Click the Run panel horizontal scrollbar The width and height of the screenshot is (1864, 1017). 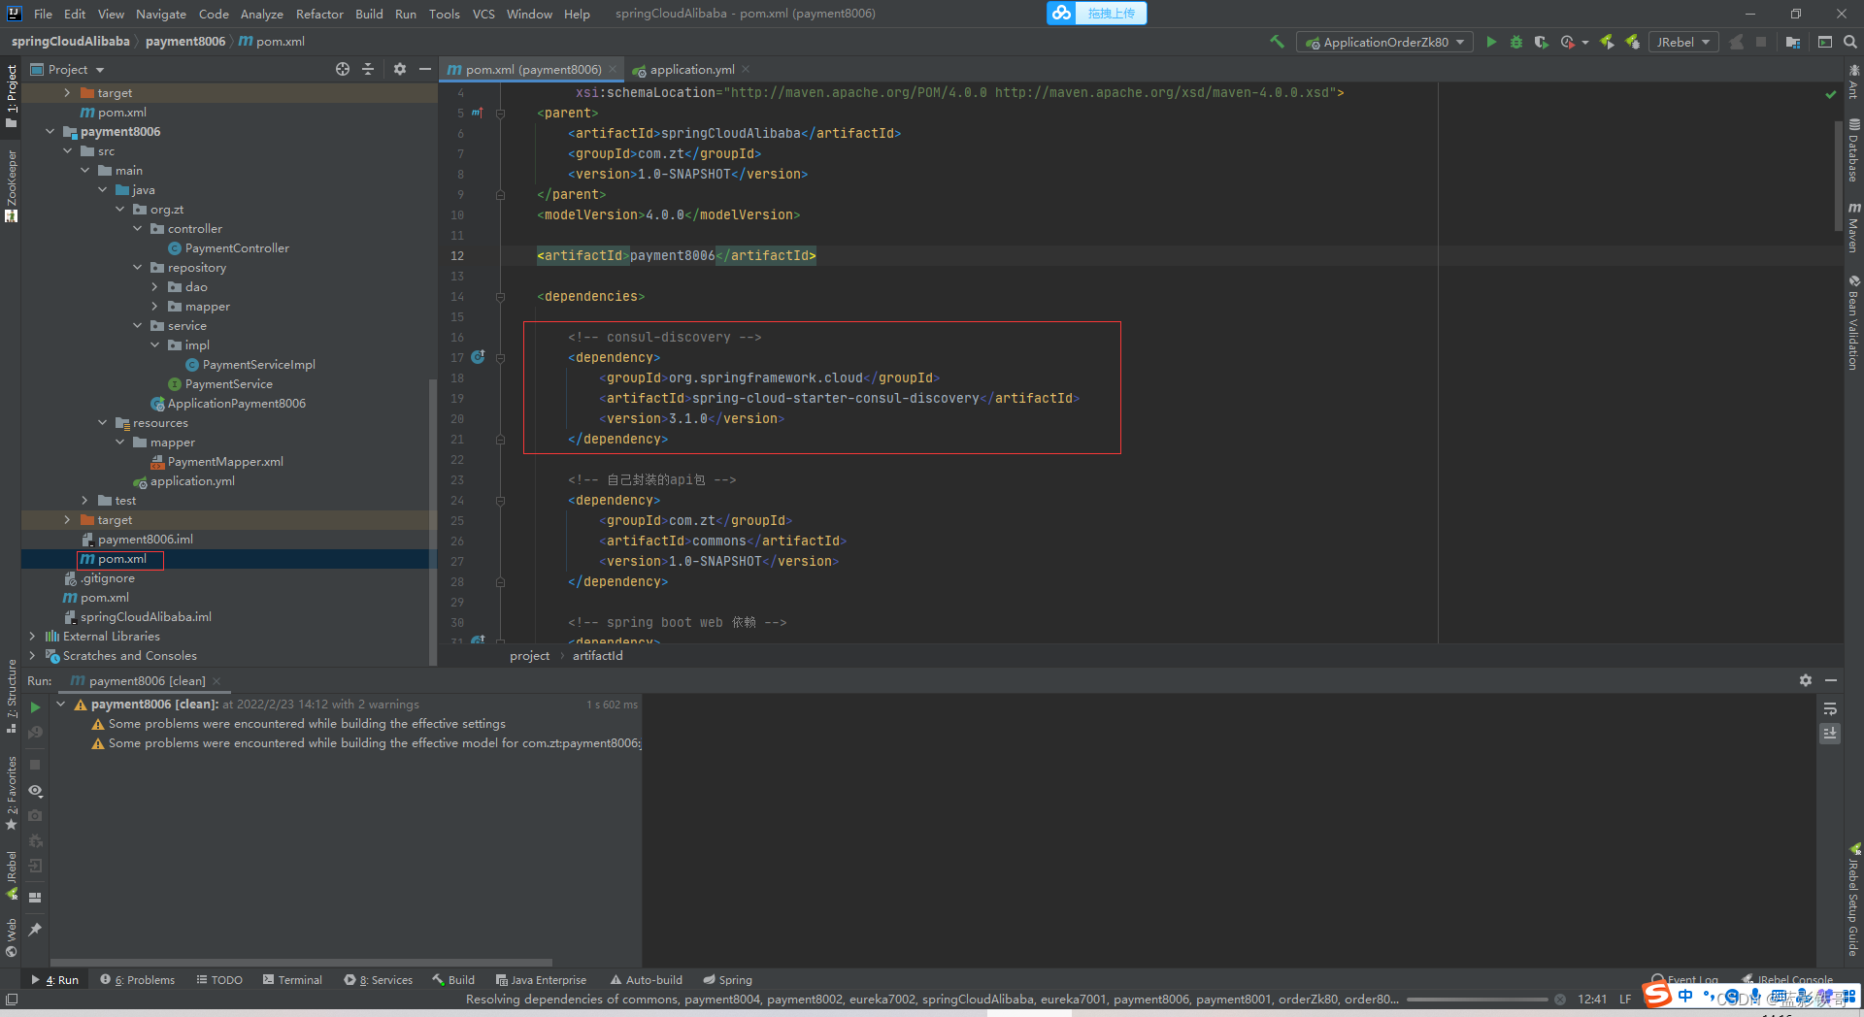(x=301, y=963)
